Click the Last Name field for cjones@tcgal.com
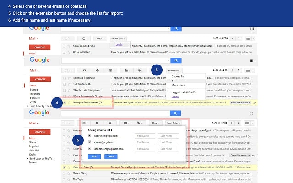293x183 pixels. point(168,142)
